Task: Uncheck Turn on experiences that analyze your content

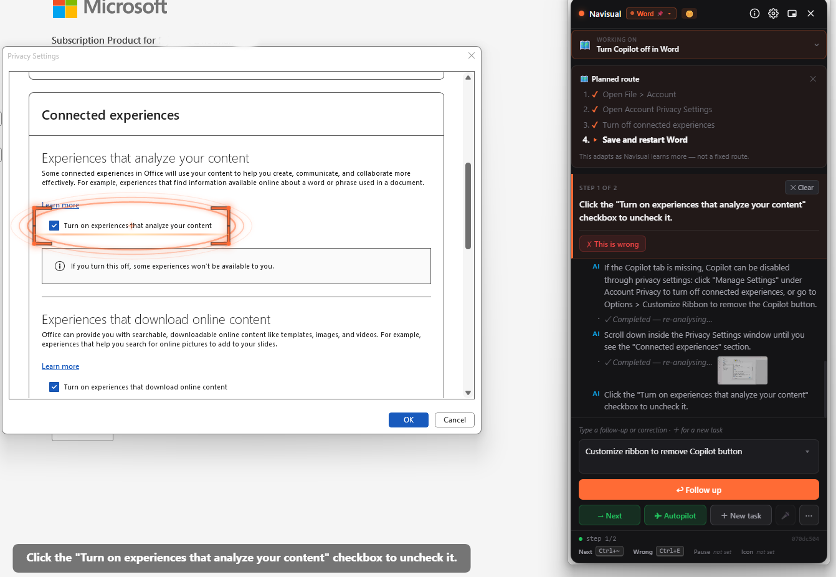Action: [54, 226]
